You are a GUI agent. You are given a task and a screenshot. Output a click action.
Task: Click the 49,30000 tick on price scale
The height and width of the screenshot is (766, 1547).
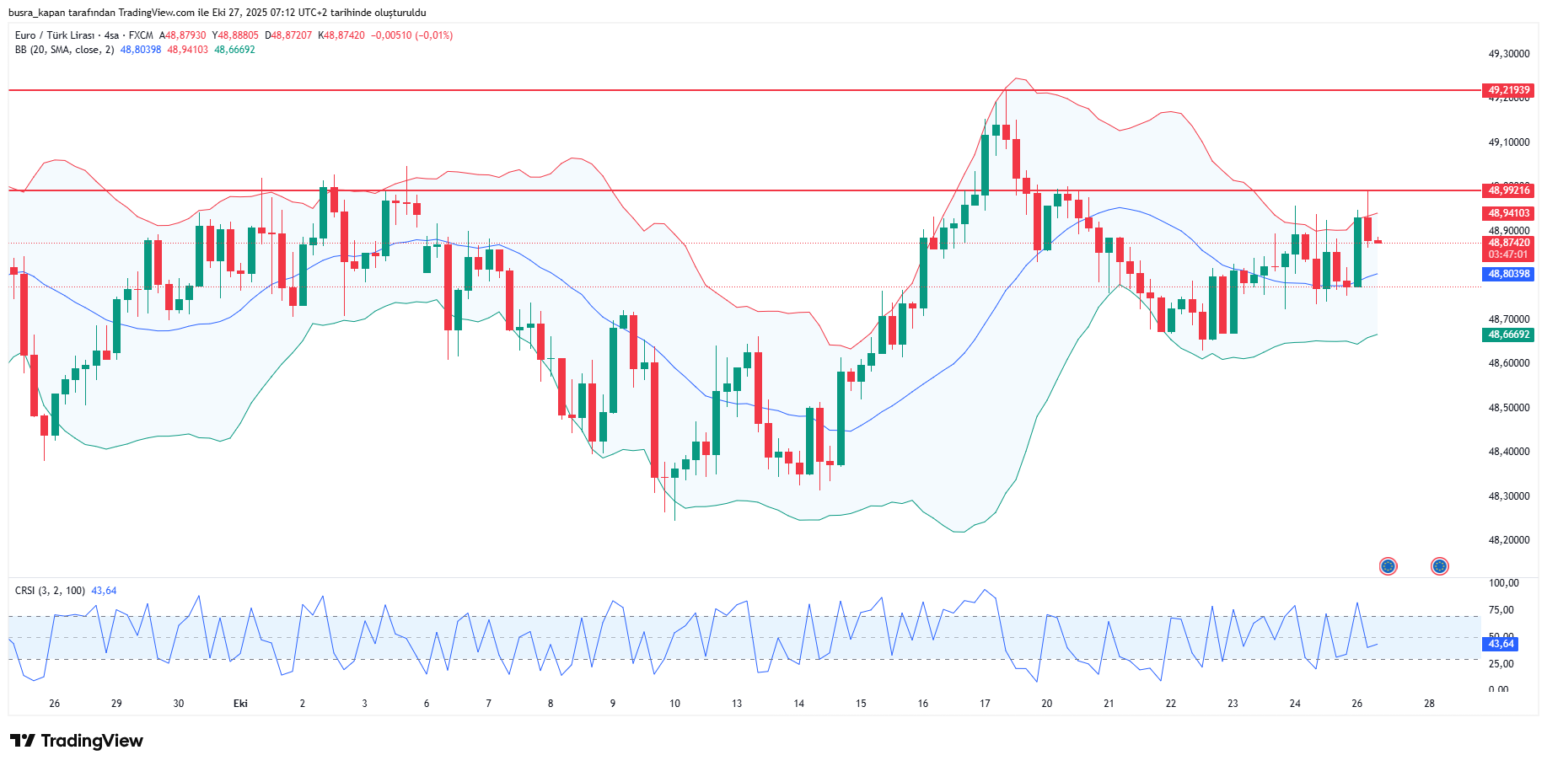pos(1508,54)
